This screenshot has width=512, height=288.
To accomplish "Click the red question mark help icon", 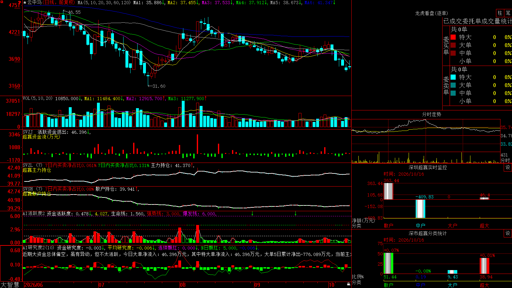I will tap(20, 3).
